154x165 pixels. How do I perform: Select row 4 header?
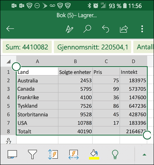[8, 98]
